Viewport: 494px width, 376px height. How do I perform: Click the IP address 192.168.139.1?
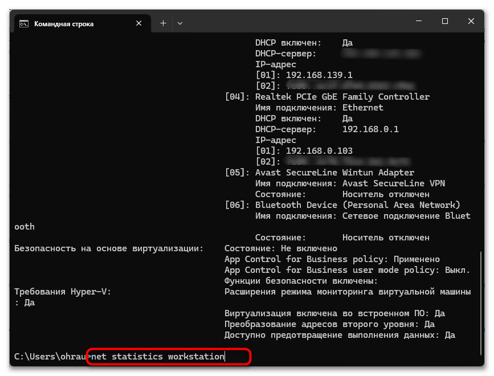tap(319, 75)
